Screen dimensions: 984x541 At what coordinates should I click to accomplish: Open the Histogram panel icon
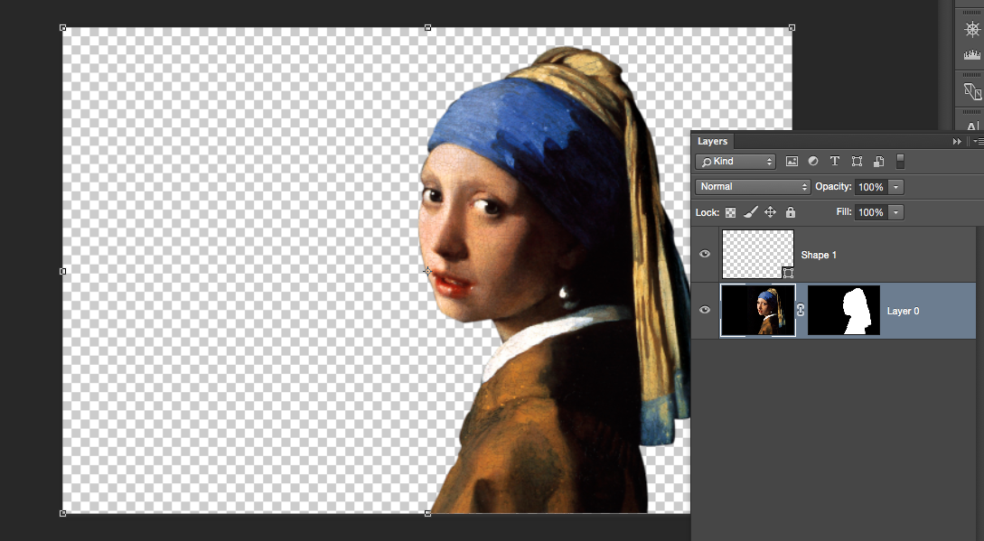pos(972,55)
